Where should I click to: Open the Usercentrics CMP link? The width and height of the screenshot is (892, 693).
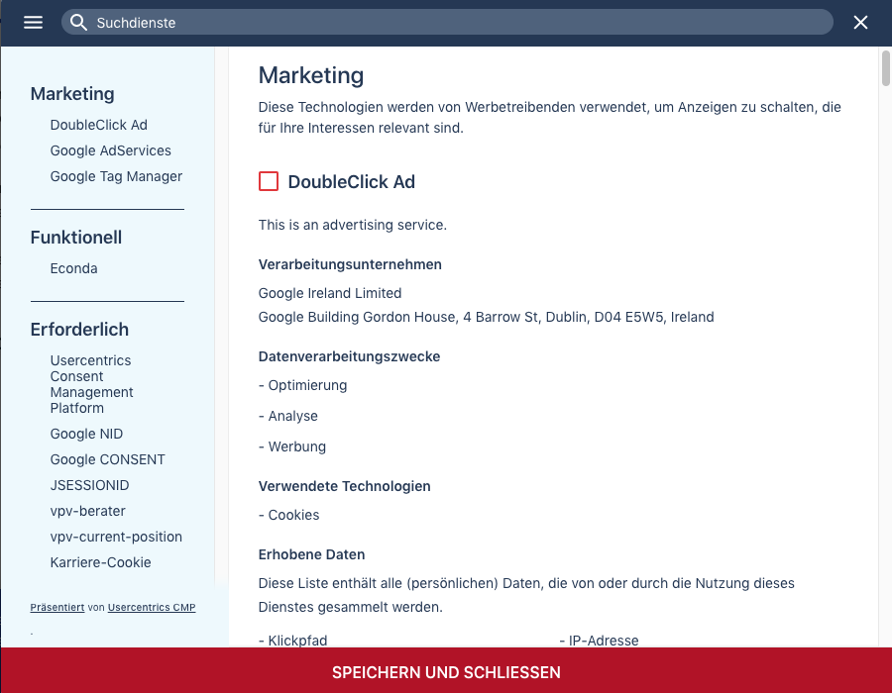[x=152, y=607]
